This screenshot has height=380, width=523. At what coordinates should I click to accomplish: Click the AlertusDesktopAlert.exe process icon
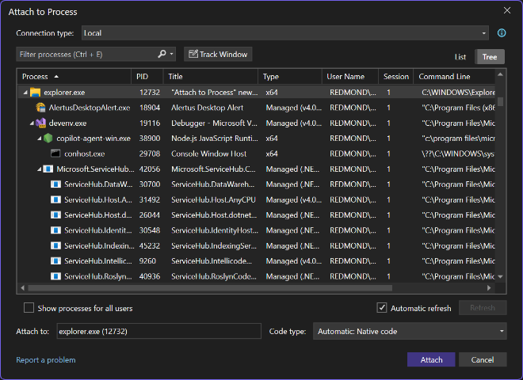(40, 108)
